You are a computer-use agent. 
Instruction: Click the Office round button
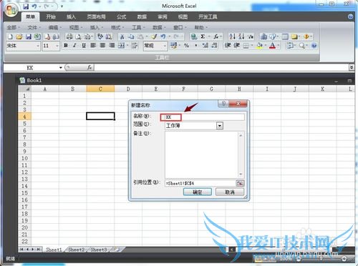tap(11, 10)
